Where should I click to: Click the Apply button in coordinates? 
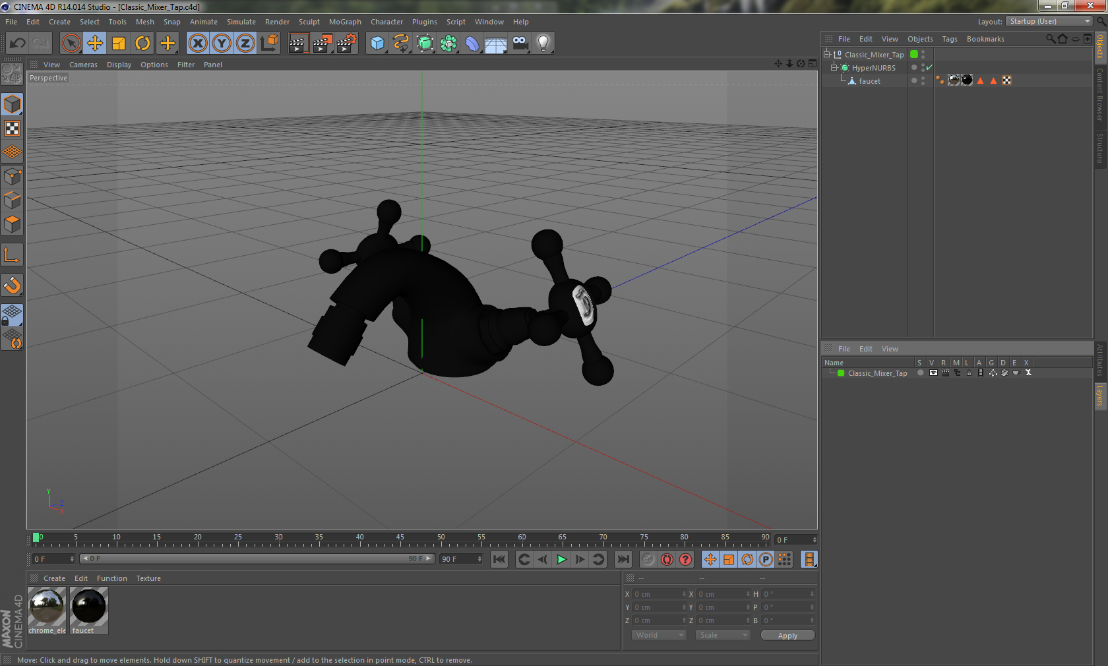(x=787, y=636)
